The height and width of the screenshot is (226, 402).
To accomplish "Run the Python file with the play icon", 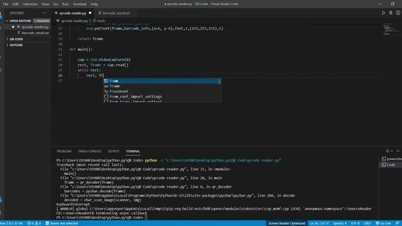I will pos(383,13).
